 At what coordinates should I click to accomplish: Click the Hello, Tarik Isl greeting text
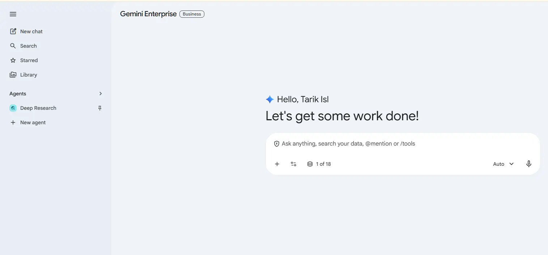[x=303, y=99]
